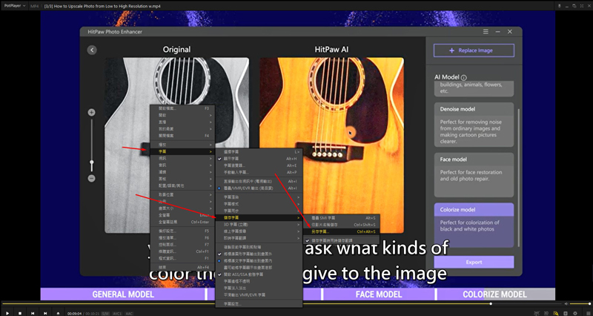Select the direct video output entry above the radio

[259, 181]
